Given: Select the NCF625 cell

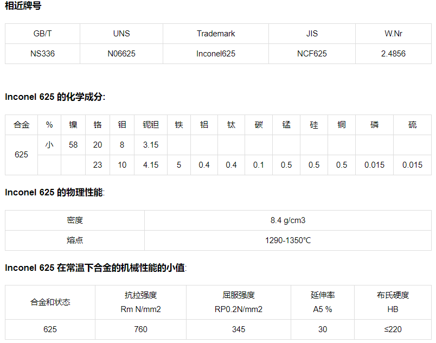Looking at the screenshot, I should point(312,54).
